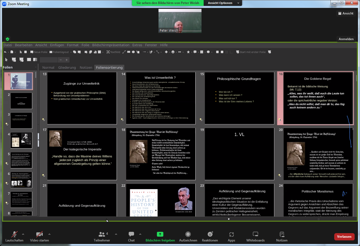Click the Teilnehmer participants icon
The image size is (360, 246).
coord(102,234)
